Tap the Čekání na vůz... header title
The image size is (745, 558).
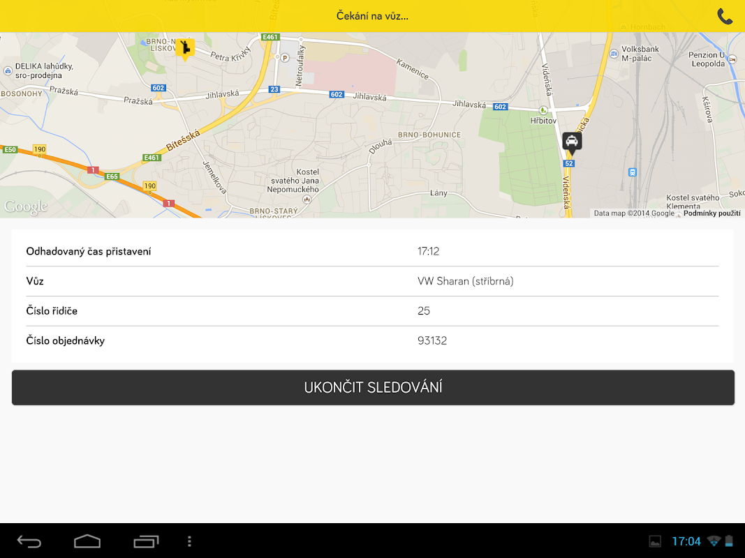[373, 16]
